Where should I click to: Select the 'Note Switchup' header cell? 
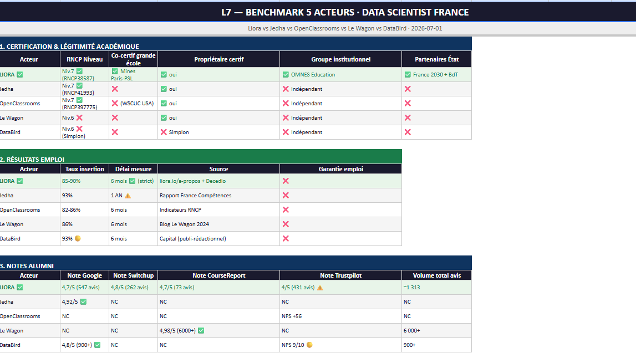[133, 275]
